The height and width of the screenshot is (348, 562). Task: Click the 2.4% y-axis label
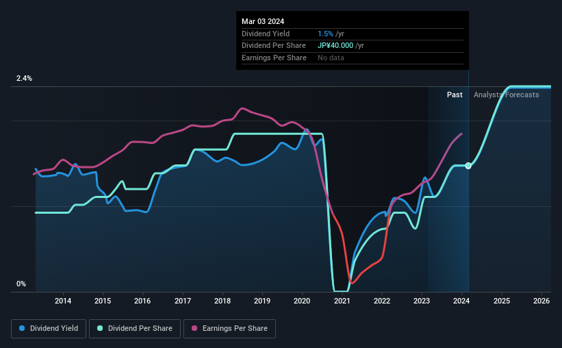tap(24, 78)
